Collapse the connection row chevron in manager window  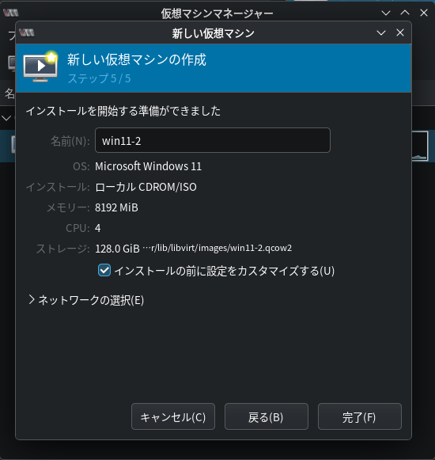click(x=6, y=118)
